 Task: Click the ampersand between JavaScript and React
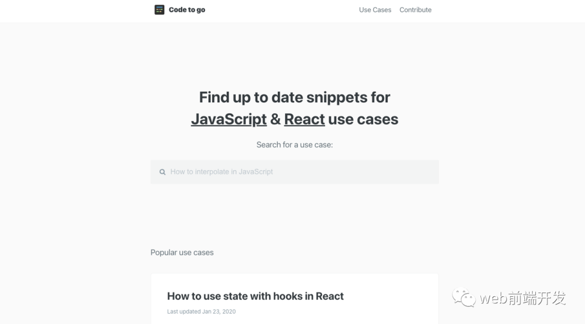tap(275, 119)
